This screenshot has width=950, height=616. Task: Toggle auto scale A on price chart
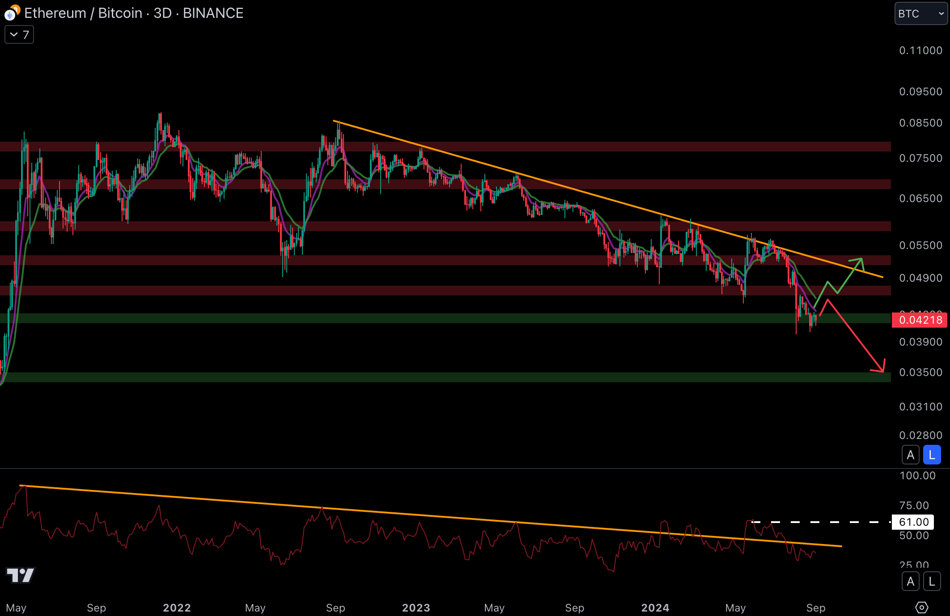pyautogui.click(x=910, y=455)
